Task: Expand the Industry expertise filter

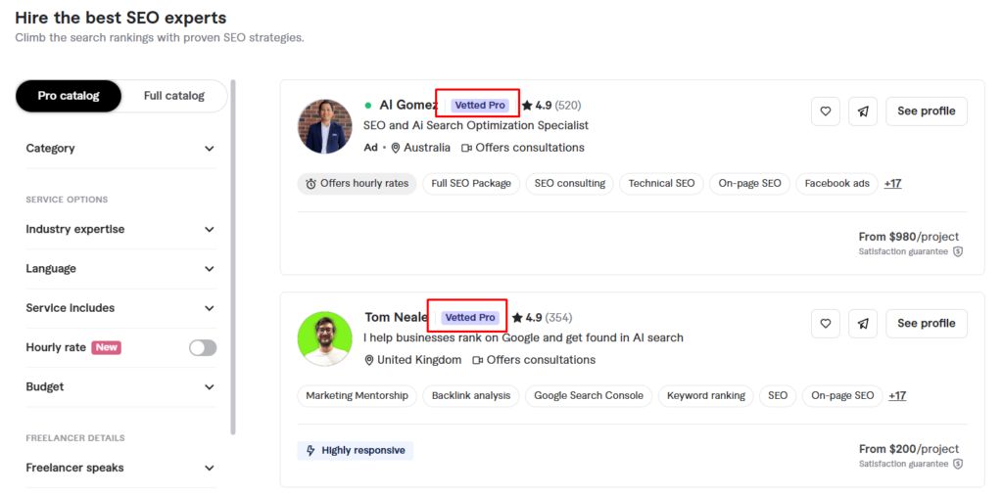Action: click(121, 229)
